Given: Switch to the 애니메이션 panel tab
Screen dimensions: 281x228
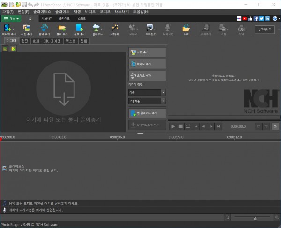Looking at the screenshot, I should pyautogui.click(x=52, y=41).
